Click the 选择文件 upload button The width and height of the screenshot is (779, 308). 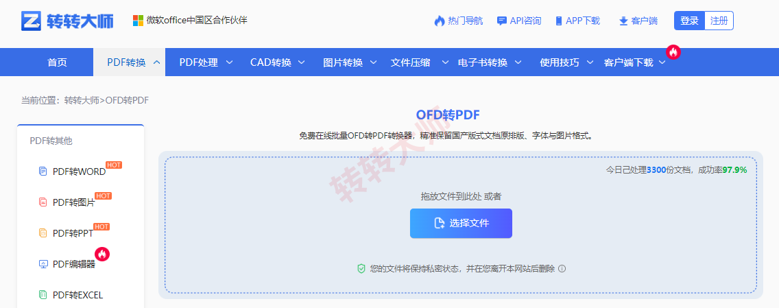click(461, 223)
